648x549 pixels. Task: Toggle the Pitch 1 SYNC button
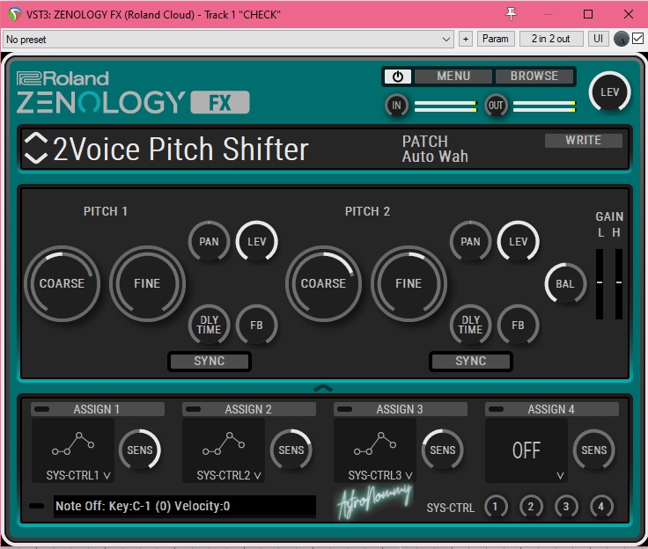210,361
